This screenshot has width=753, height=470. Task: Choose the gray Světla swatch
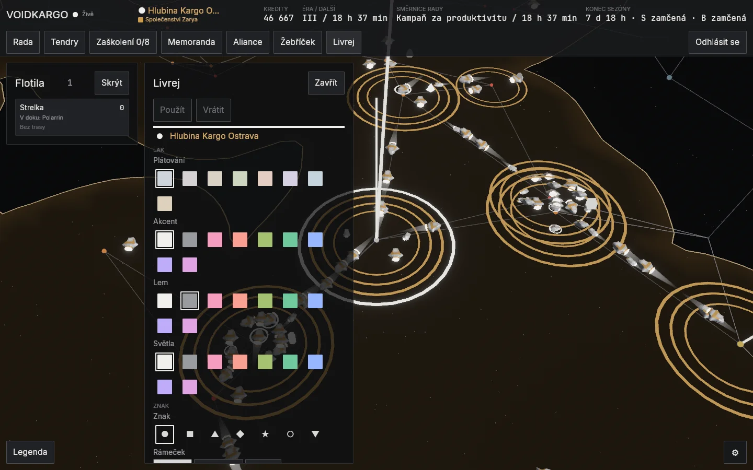(190, 362)
